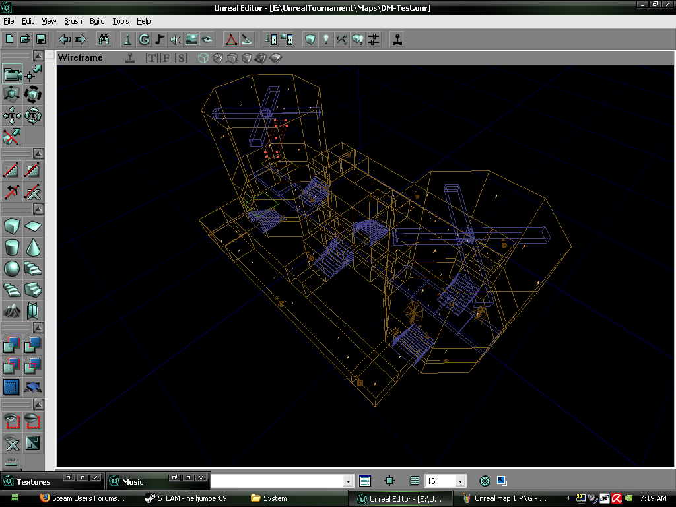Open the Texture browser landscape icon
This screenshot has width=676, height=507.
[191, 39]
